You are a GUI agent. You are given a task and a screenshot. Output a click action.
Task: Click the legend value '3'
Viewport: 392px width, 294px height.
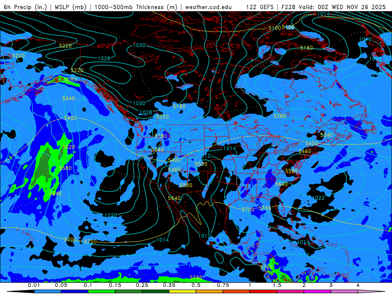coord(331,285)
